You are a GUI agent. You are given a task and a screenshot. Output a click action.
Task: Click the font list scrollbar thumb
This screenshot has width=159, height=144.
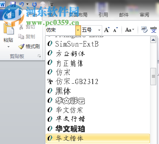coord(153,77)
